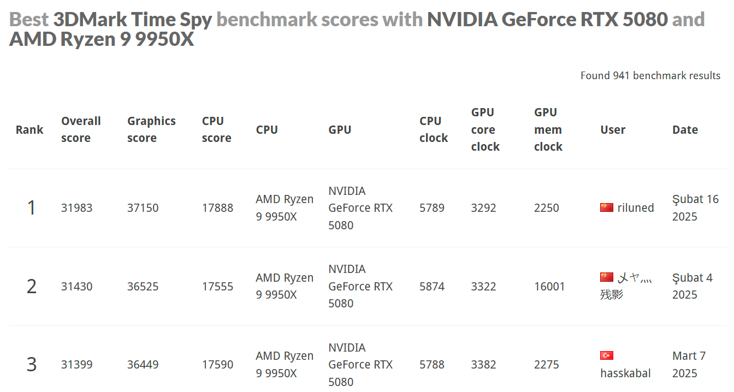This screenshot has width=734, height=392.
Task: Click China flag icon beside riluned
Action: [606, 207]
